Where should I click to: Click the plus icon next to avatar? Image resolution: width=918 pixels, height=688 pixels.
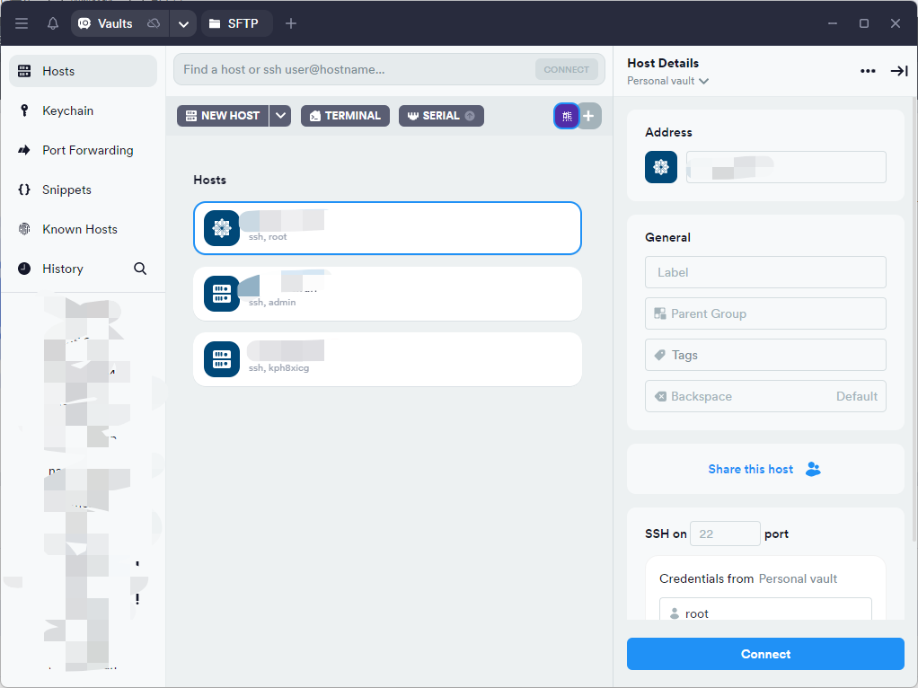tap(589, 116)
